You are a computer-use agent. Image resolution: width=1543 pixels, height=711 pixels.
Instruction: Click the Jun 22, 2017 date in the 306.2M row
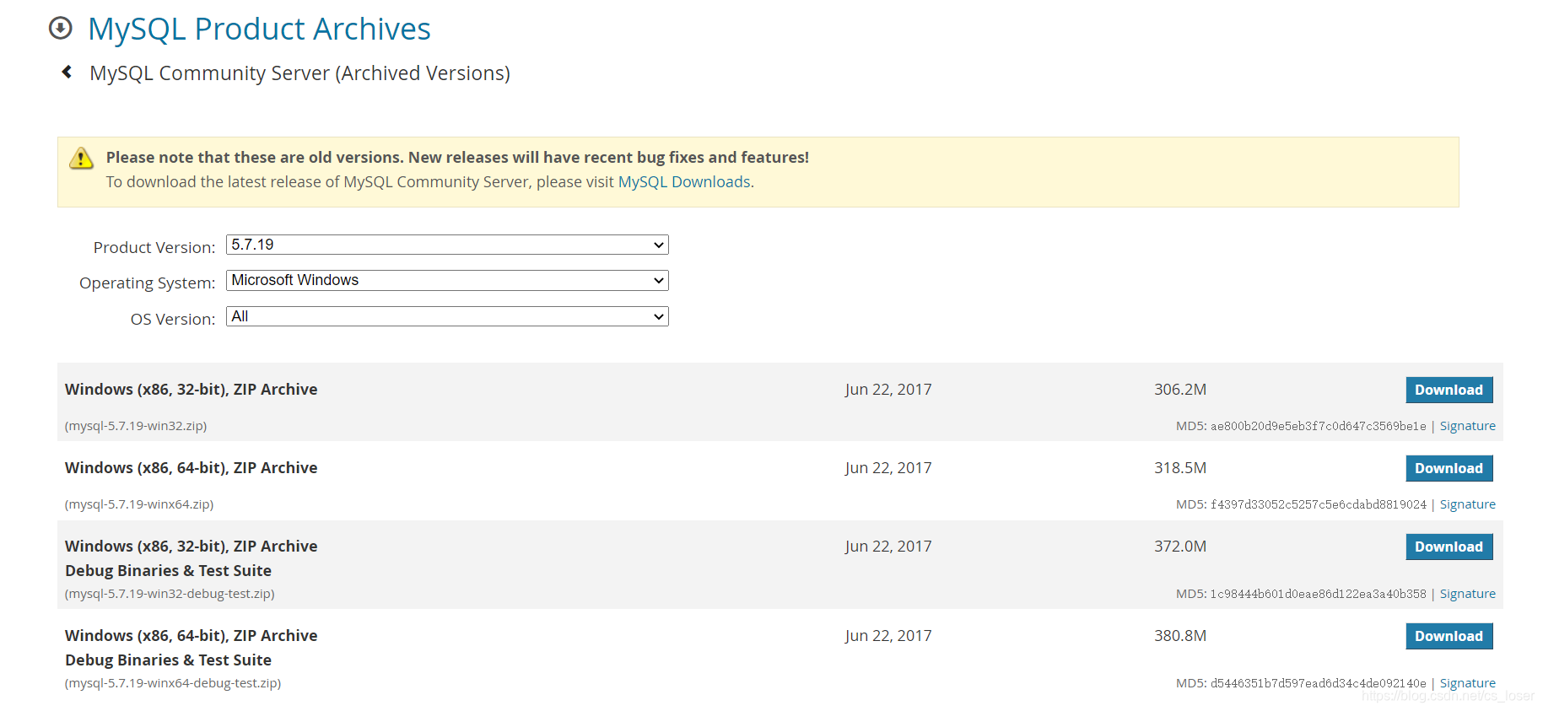pos(888,390)
